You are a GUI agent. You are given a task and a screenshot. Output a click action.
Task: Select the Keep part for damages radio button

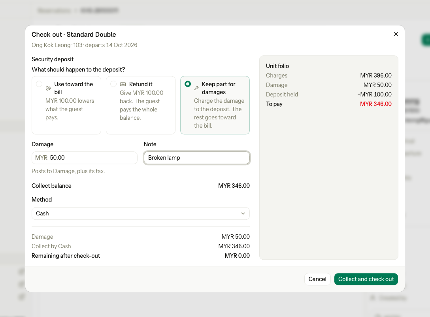(x=188, y=84)
